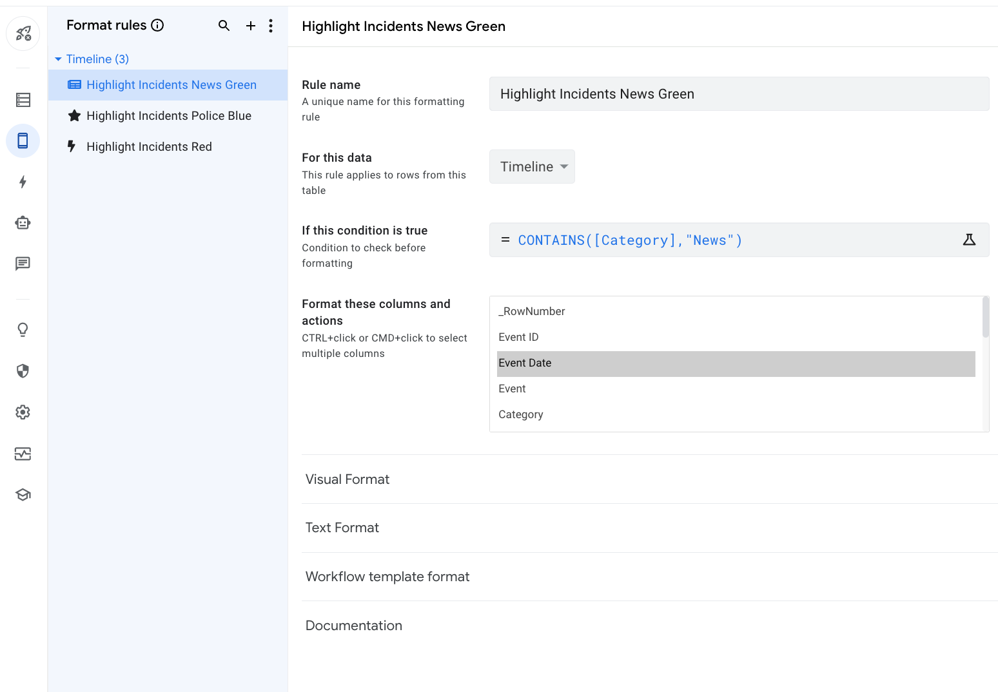Open the rocket deploy icon in sidebar
Viewport: 998px width, 692px height.
click(x=23, y=33)
